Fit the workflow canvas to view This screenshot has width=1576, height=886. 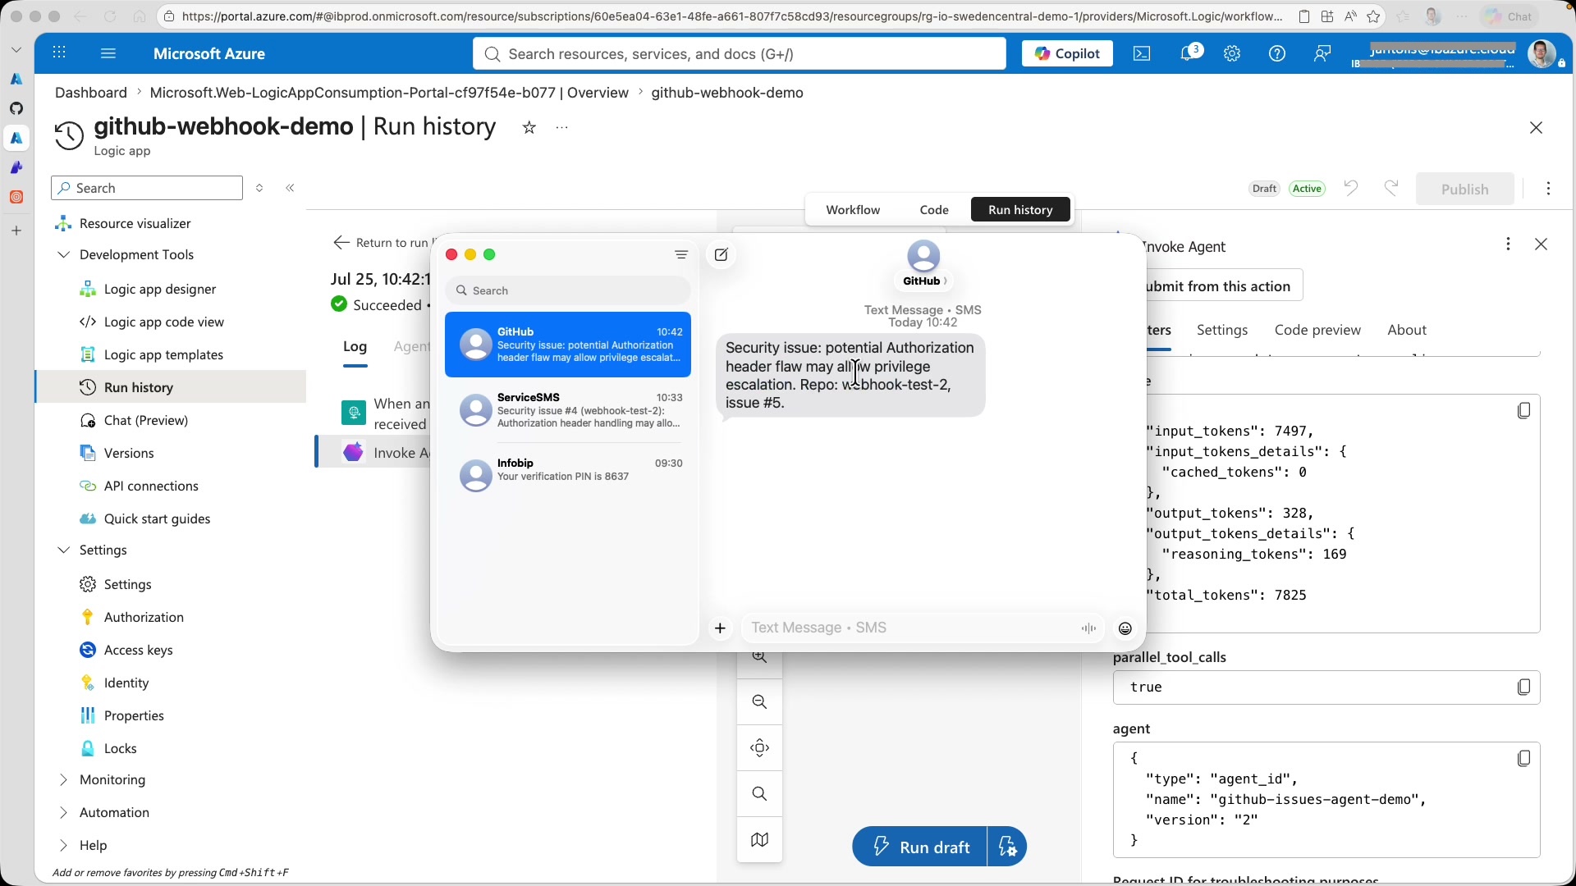tap(760, 748)
